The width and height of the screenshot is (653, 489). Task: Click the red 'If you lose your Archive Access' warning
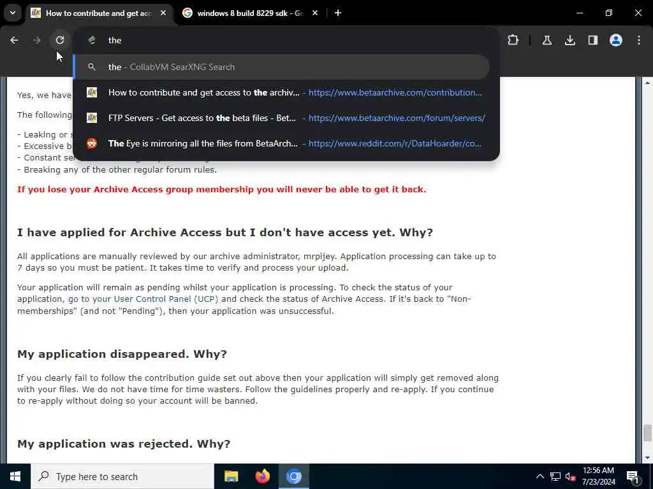[221, 190]
